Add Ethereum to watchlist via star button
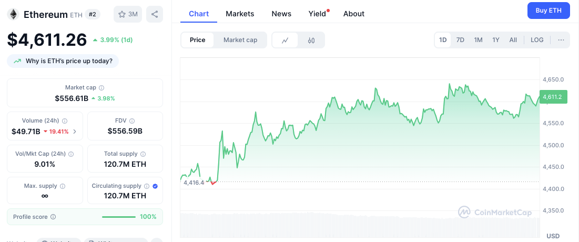The height and width of the screenshot is (242, 579). [x=128, y=14]
